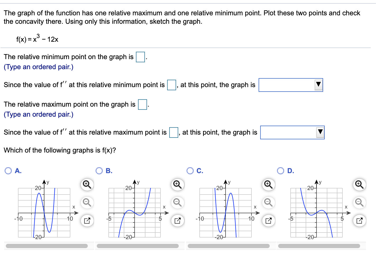Open the concavity dropdown for the relative minimum

coord(318,85)
